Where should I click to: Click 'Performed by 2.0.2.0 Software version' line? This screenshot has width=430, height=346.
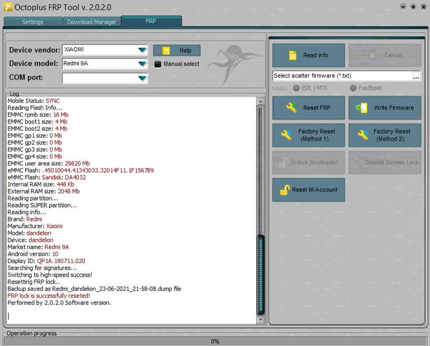click(x=59, y=303)
